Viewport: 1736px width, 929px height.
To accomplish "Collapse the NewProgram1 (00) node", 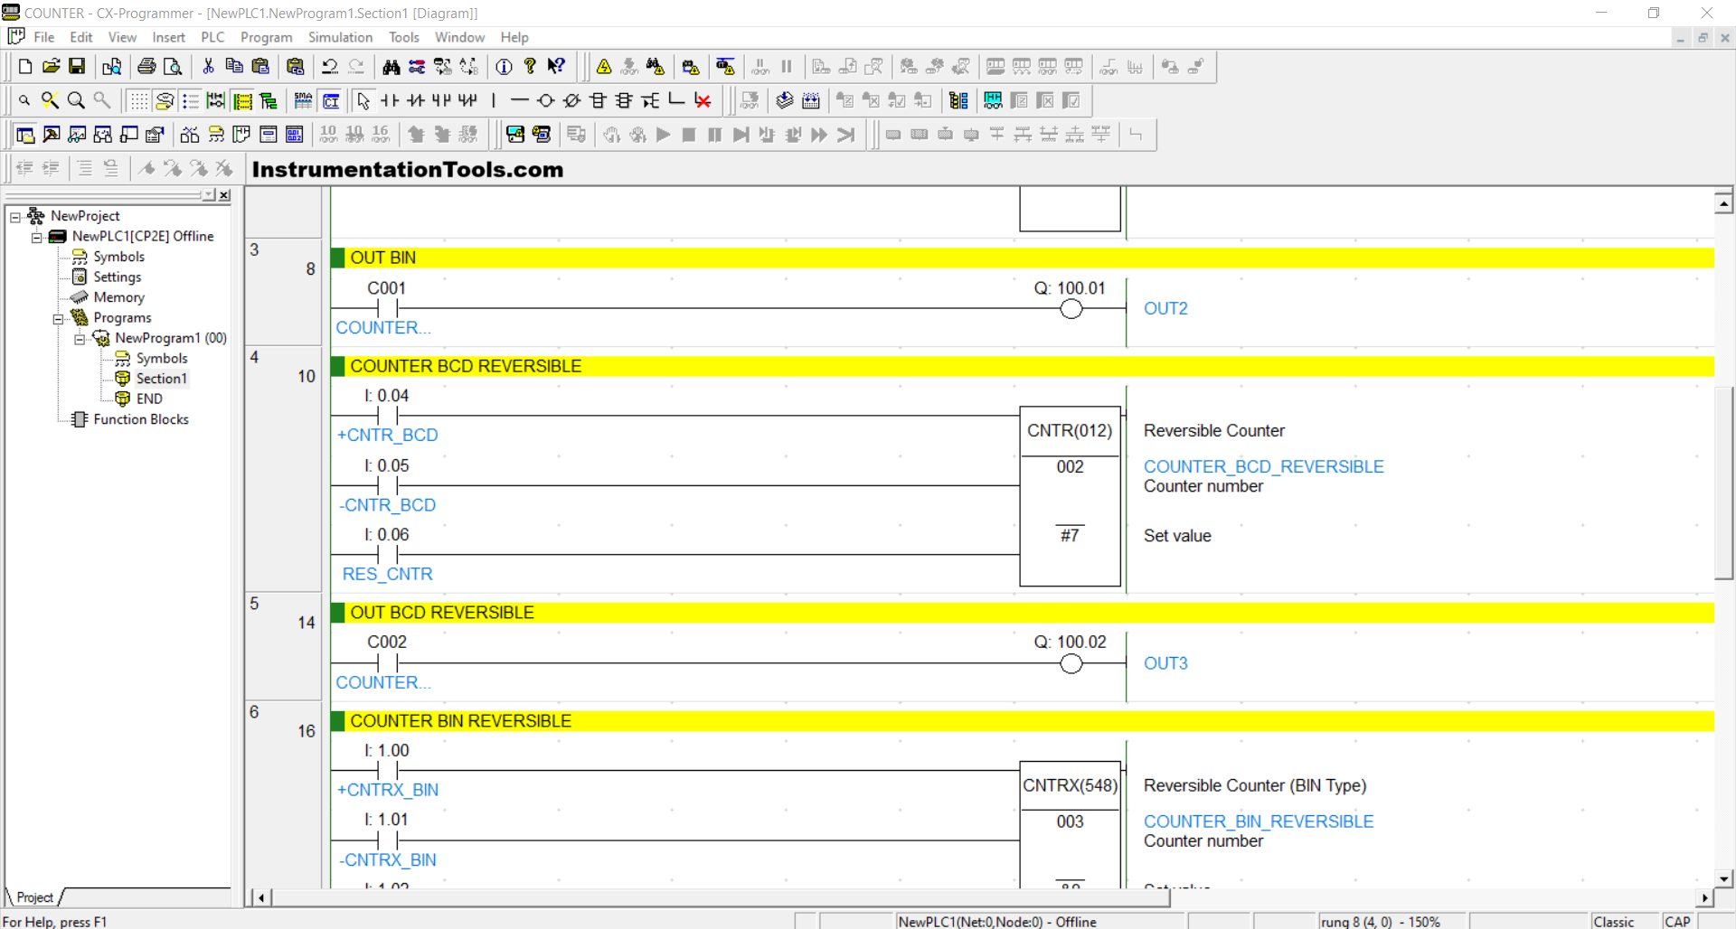I will pos(80,339).
